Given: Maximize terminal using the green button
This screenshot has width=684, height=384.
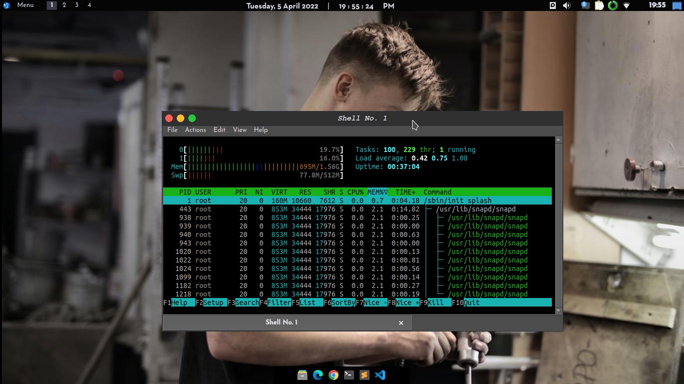Looking at the screenshot, I should [x=192, y=118].
